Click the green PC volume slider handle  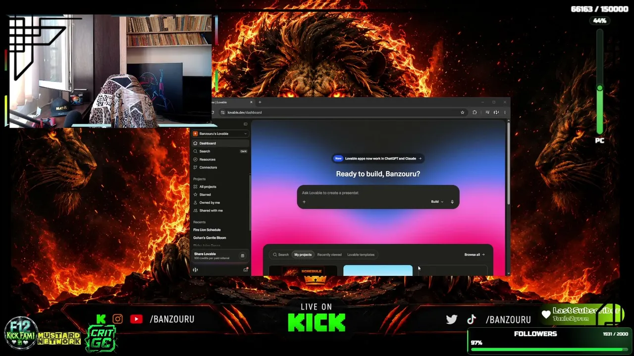pos(600,88)
